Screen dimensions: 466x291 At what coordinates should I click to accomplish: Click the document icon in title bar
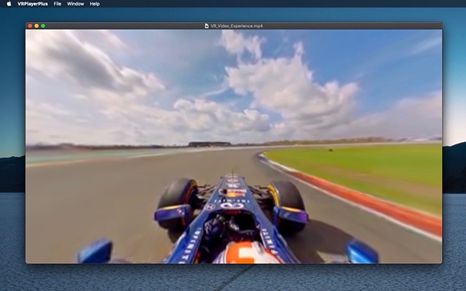click(207, 26)
